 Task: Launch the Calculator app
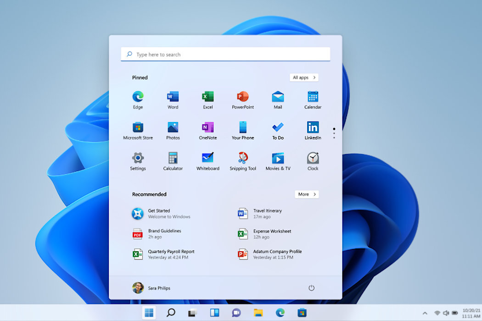click(173, 158)
